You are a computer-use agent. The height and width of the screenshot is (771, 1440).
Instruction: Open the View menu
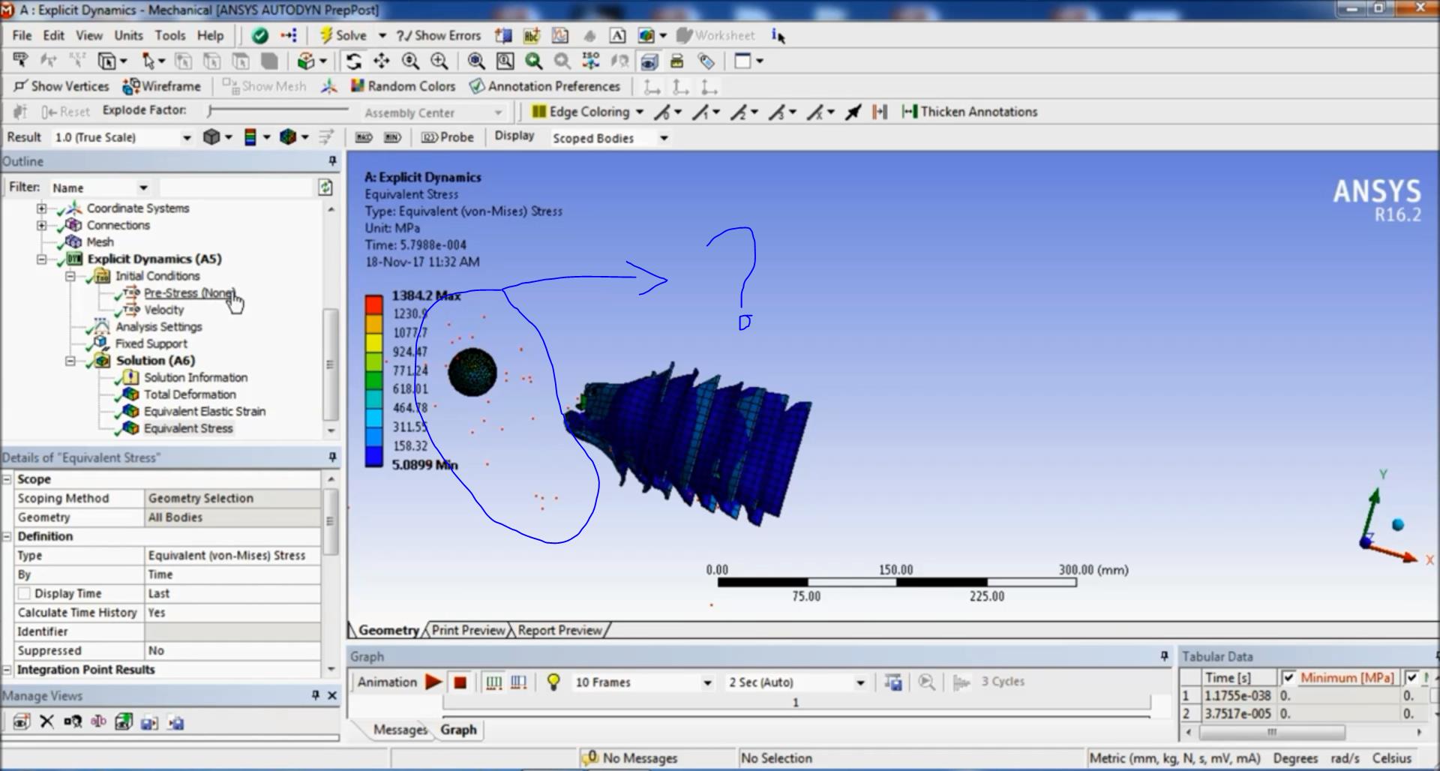[88, 35]
